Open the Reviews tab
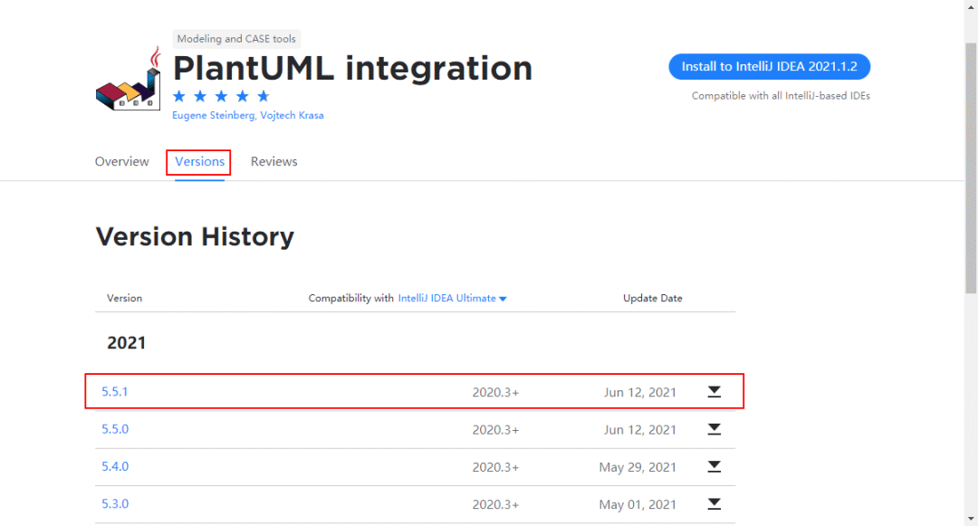 (x=273, y=161)
